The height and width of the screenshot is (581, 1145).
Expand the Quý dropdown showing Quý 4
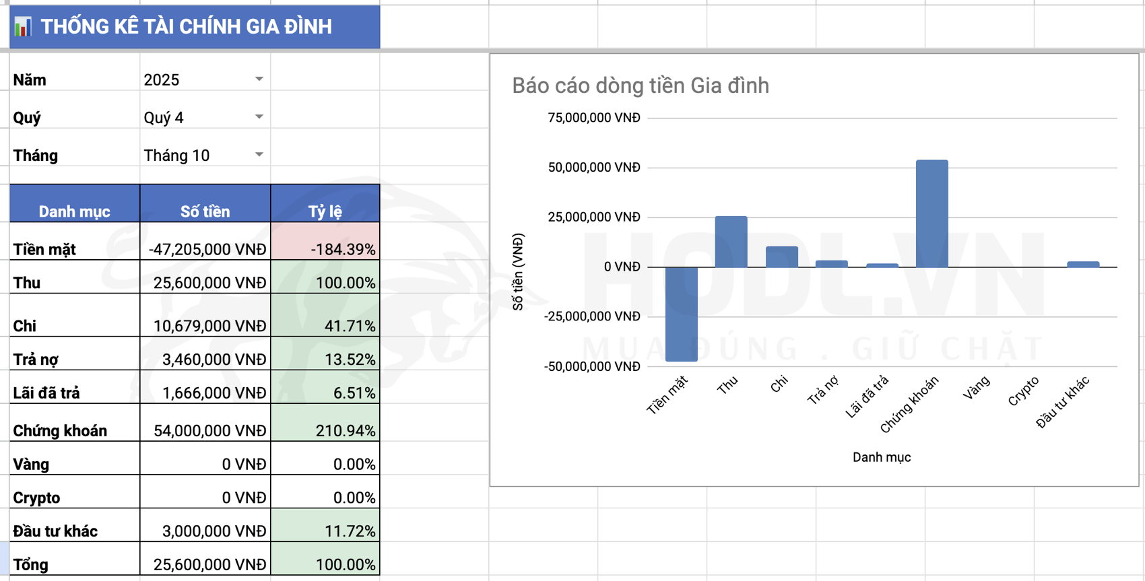tap(259, 117)
